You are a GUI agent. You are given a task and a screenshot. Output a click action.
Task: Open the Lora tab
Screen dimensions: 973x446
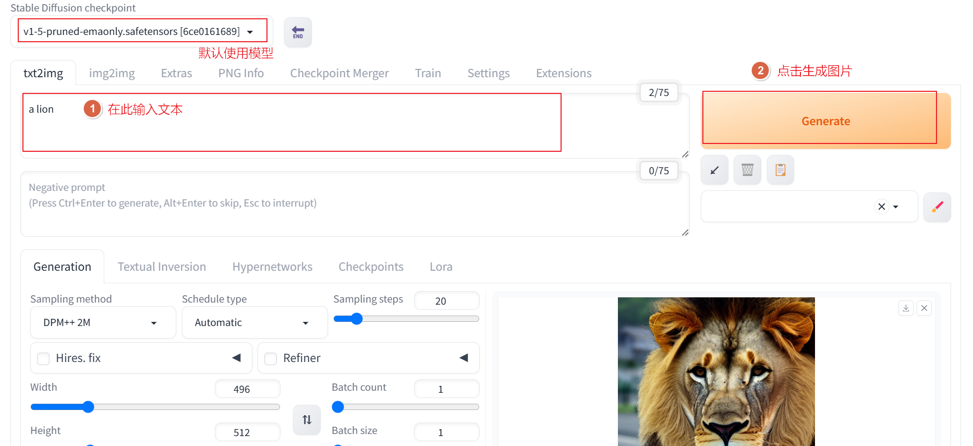(441, 267)
